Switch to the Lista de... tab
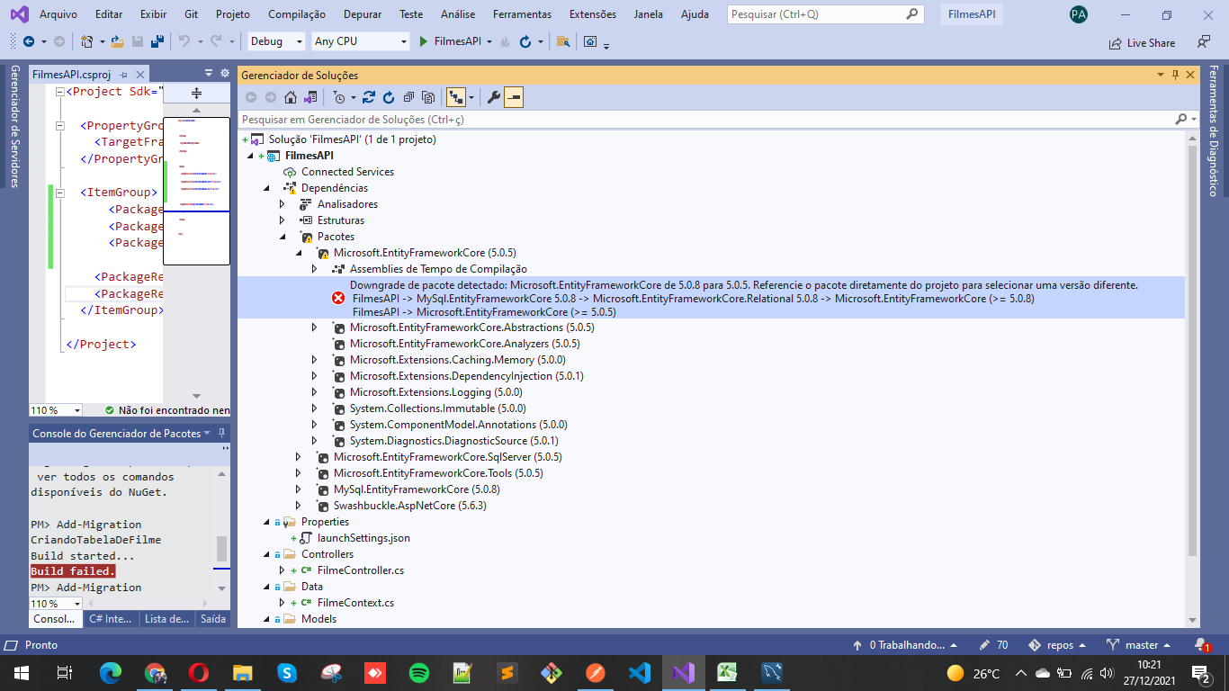Screen dimensions: 1229x691 [166, 619]
